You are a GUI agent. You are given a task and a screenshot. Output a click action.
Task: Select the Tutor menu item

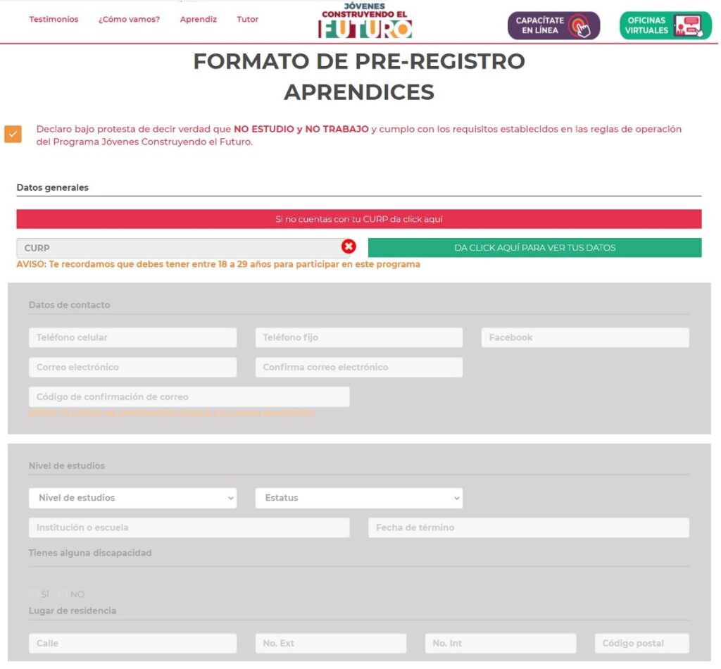point(247,19)
